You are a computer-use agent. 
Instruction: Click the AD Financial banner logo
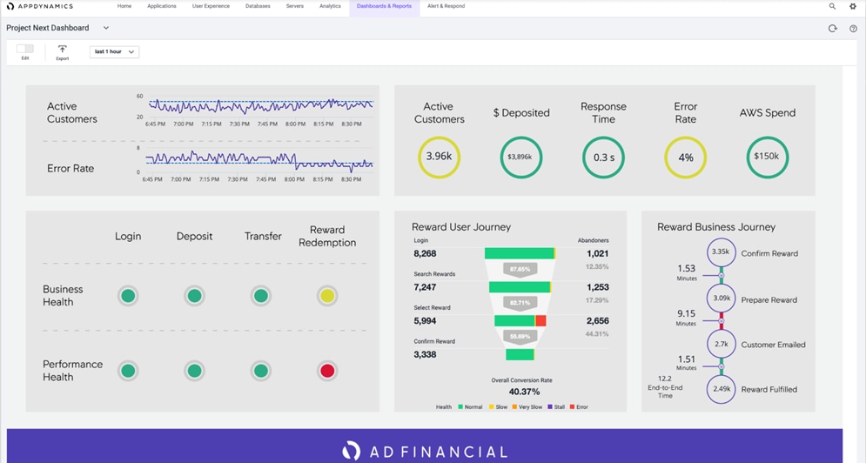(425, 452)
